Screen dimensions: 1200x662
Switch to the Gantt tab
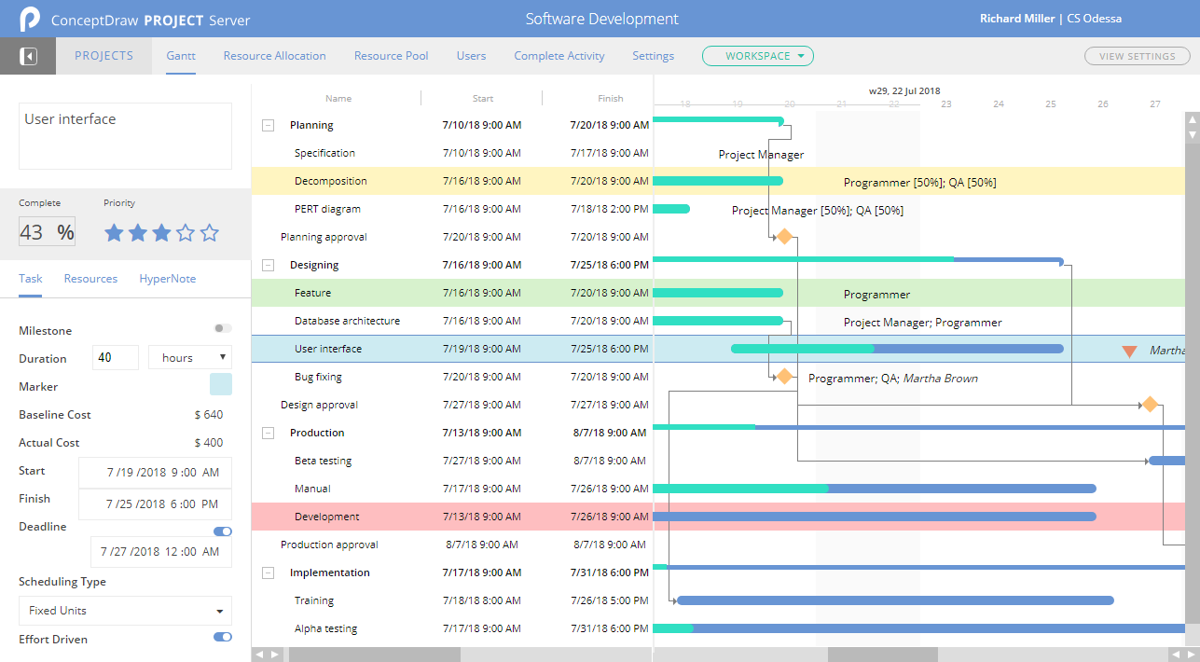[181, 56]
